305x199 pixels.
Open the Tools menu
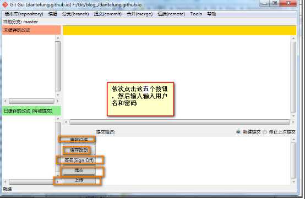click(196, 14)
